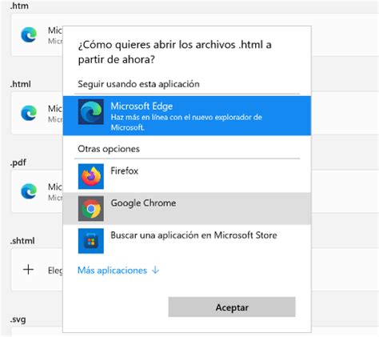Select Google Chrome as default app
The width and height of the screenshot is (379, 337).
point(187,208)
